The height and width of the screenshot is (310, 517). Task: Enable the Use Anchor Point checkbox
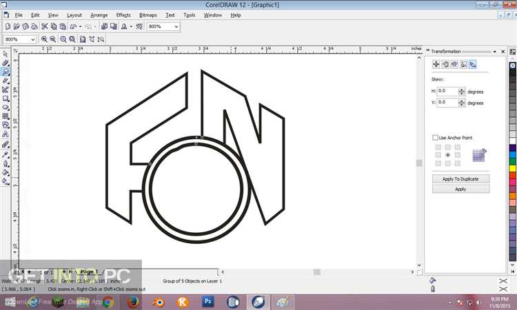[x=435, y=137]
